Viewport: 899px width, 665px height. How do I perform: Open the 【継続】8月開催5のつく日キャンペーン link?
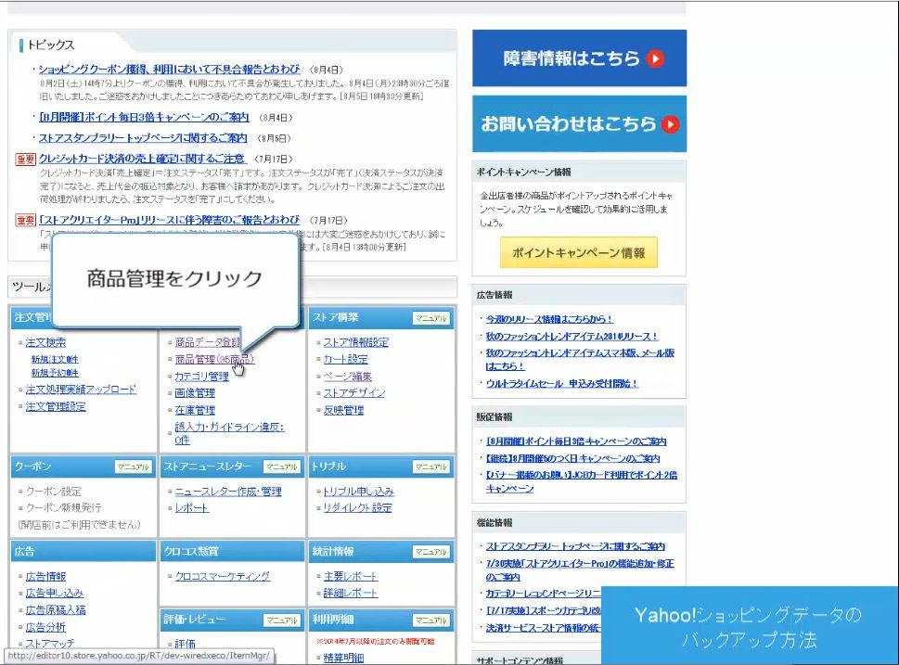pos(572,458)
